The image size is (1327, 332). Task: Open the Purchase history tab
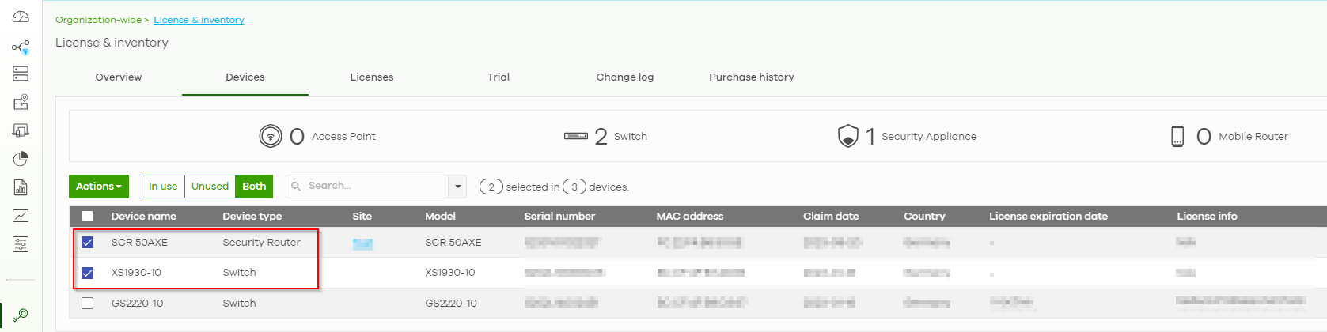click(751, 77)
